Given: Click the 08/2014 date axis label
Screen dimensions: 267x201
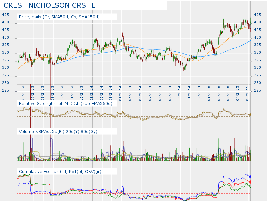Looking at the screenshot, I should pos(160,93).
